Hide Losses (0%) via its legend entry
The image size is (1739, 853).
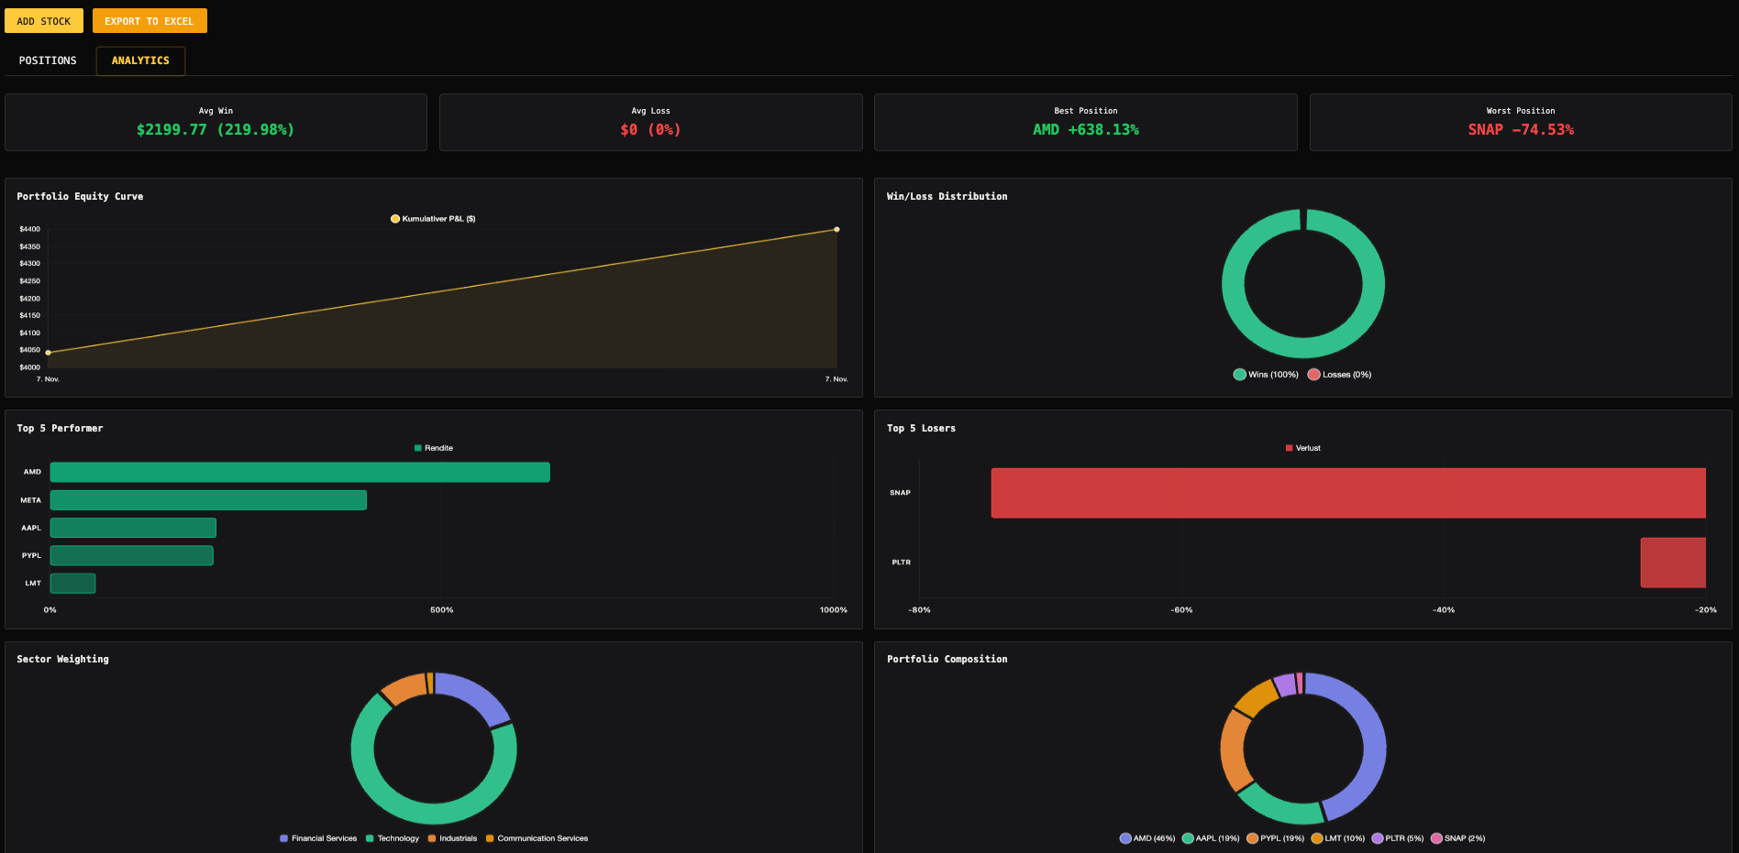coord(1313,374)
